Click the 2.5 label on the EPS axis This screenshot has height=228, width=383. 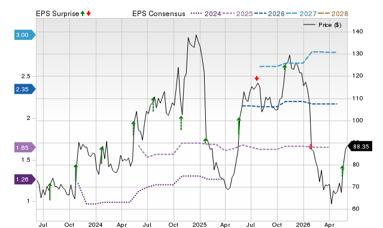pyautogui.click(x=26, y=76)
